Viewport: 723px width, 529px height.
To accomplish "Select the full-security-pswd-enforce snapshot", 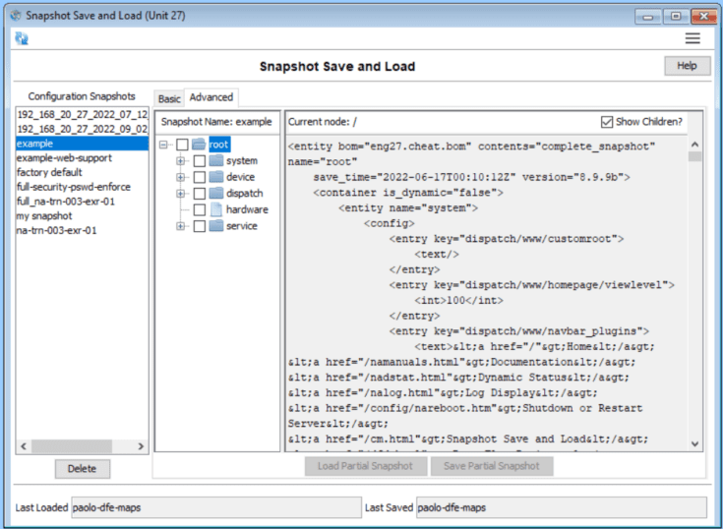I will [82, 187].
